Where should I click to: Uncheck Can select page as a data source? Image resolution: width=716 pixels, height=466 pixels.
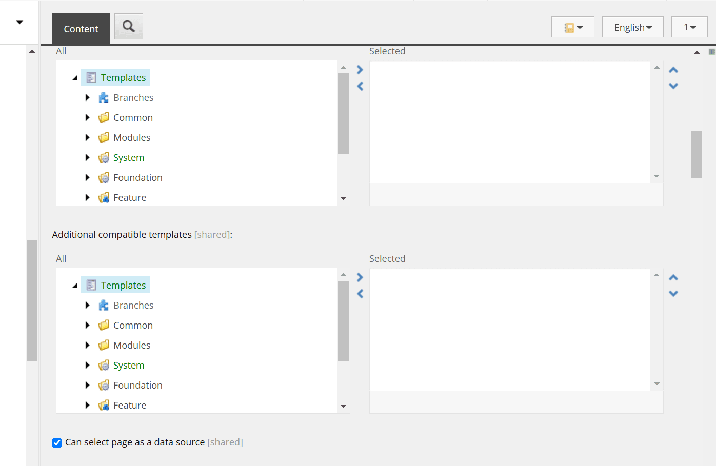(x=57, y=443)
